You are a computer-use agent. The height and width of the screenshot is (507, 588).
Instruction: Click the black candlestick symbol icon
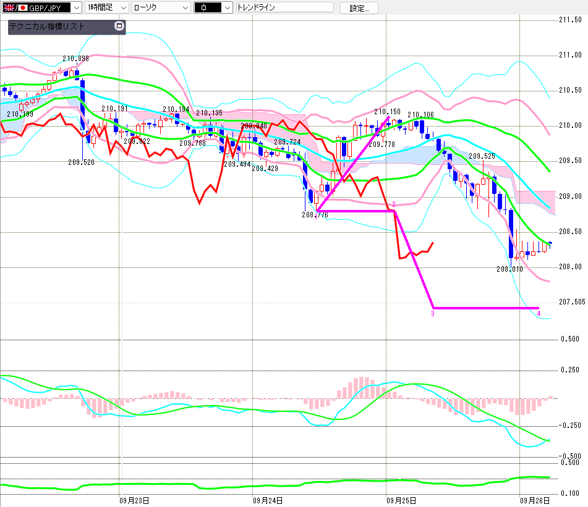coord(203,7)
